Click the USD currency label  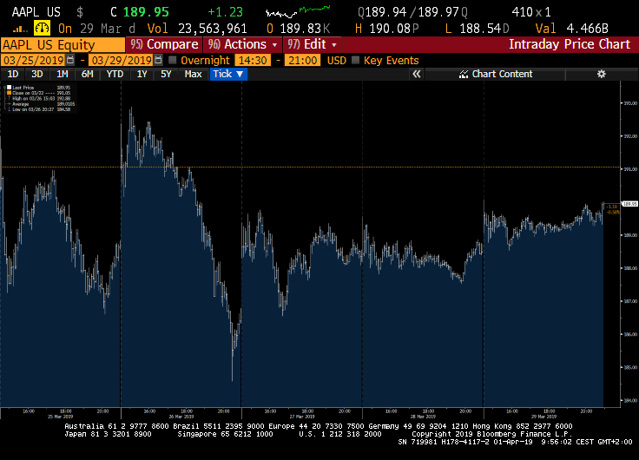pos(336,60)
